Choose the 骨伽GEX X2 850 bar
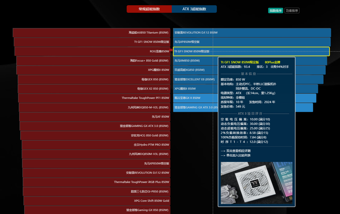Screen dimensions: 340x214 pos(94,89)
